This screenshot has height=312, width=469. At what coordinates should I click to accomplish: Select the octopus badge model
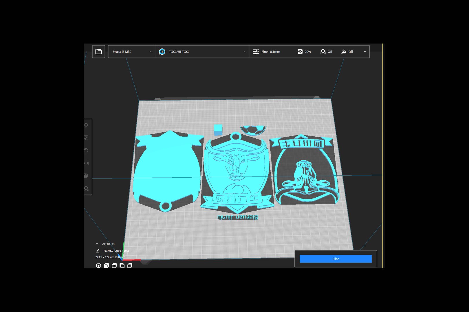(304, 170)
